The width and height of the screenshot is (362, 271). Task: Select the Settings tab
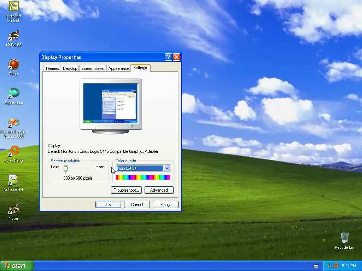click(140, 68)
